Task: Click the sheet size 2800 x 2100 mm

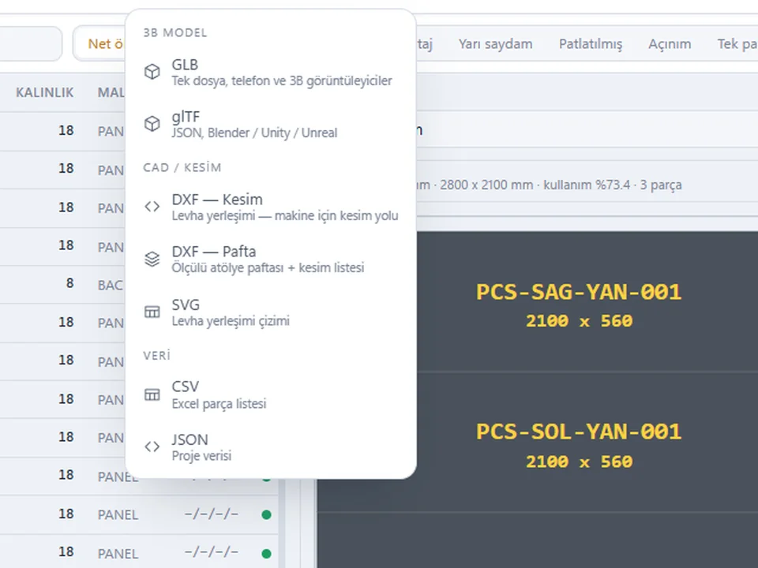Action: pos(486,185)
